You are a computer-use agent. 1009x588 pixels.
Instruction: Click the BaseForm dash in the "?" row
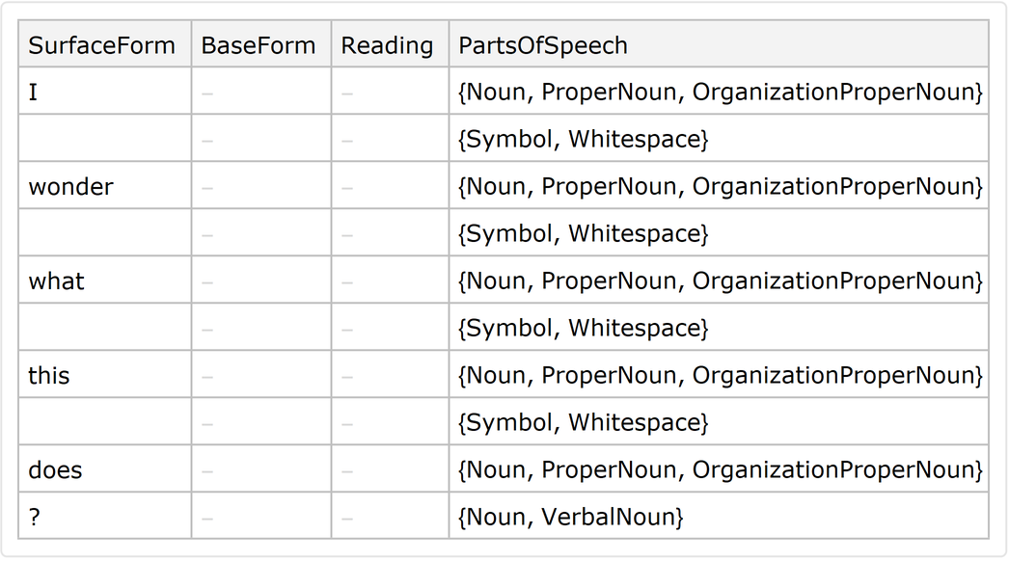tap(208, 518)
